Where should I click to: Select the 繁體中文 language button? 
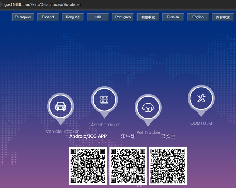tap(148, 17)
